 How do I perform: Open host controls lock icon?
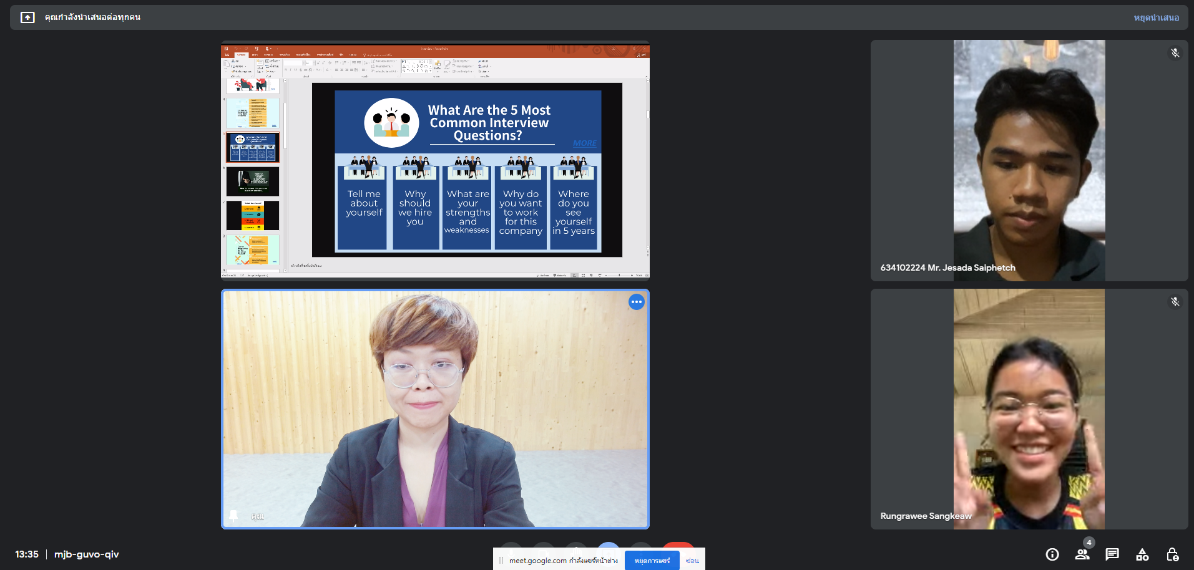(1172, 554)
